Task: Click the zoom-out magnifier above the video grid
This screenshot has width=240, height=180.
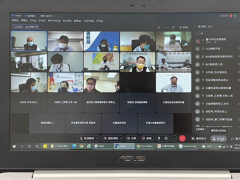Action: (159, 27)
